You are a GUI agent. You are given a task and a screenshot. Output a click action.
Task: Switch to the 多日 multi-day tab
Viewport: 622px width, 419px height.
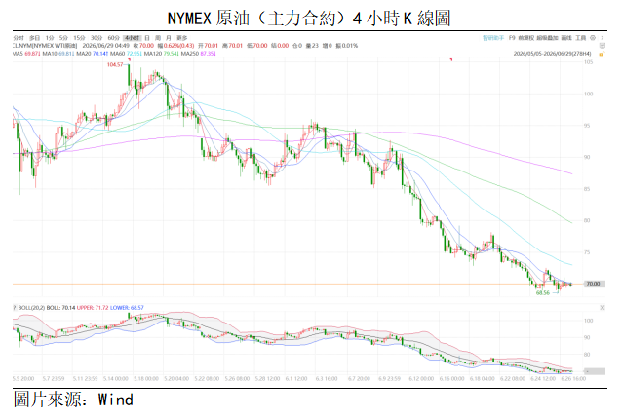click(x=34, y=38)
